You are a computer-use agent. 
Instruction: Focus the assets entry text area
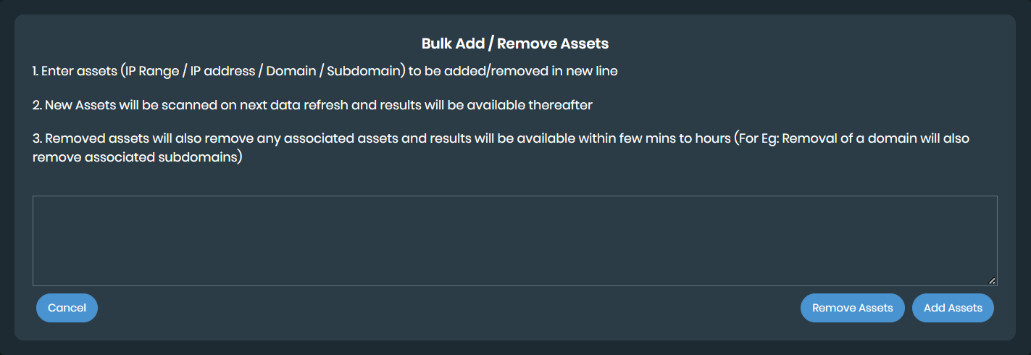click(x=514, y=241)
